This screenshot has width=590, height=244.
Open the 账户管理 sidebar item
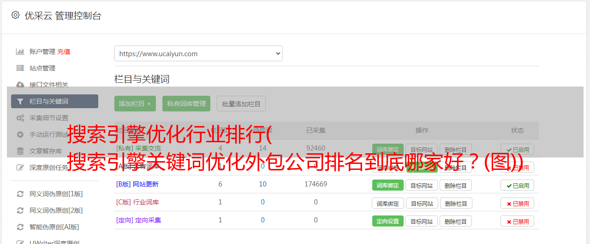click(42, 52)
